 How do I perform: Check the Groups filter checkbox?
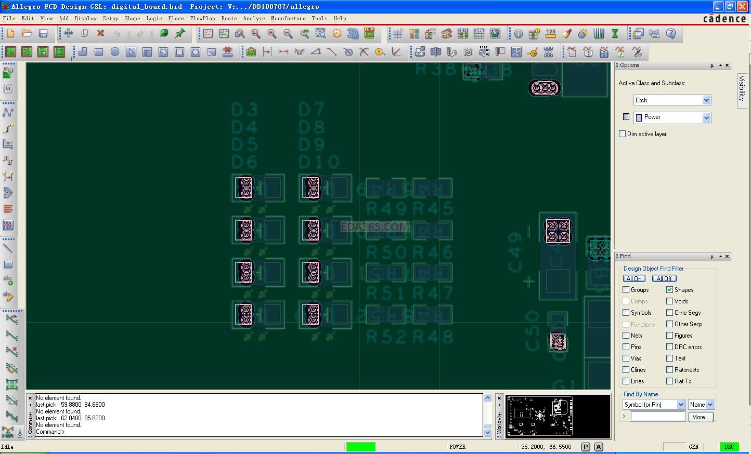(x=626, y=290)
